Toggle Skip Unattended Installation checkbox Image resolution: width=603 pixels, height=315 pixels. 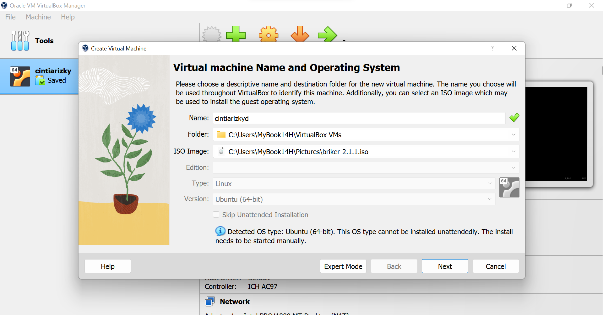[216, 215]
